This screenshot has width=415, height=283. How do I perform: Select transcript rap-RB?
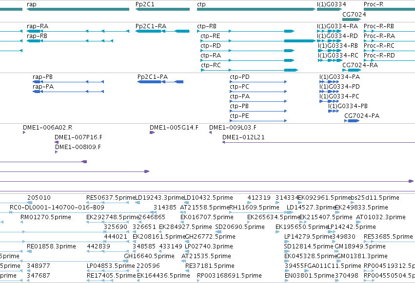[x=37, y=36]
